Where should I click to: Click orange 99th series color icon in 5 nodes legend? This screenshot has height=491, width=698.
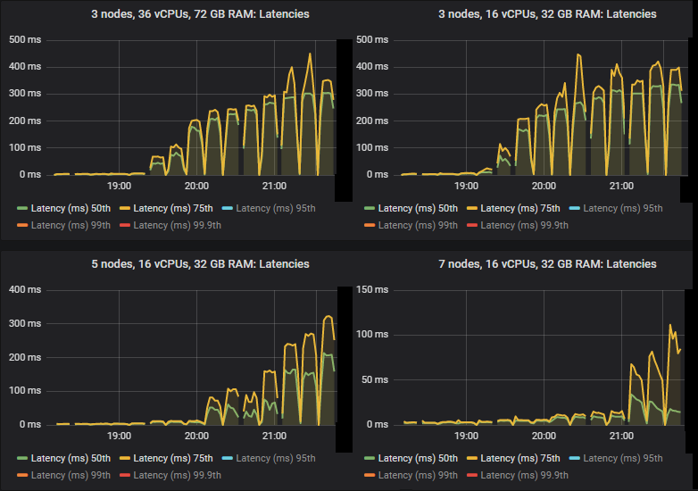click(21, 475)
